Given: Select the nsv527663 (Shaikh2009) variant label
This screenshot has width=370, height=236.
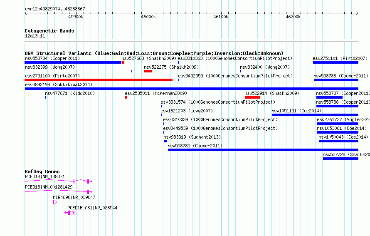Looking at the screenshot, I should click(x=149, y=58).
